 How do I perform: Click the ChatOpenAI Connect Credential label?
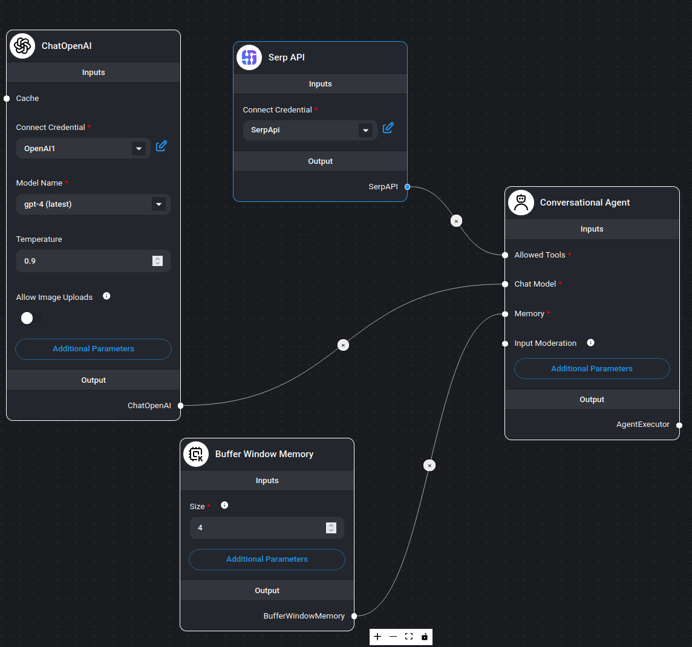point(51,128)
